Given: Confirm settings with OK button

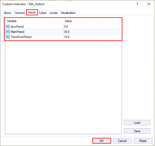Looking at the screenshot, I should click(102, 141).
